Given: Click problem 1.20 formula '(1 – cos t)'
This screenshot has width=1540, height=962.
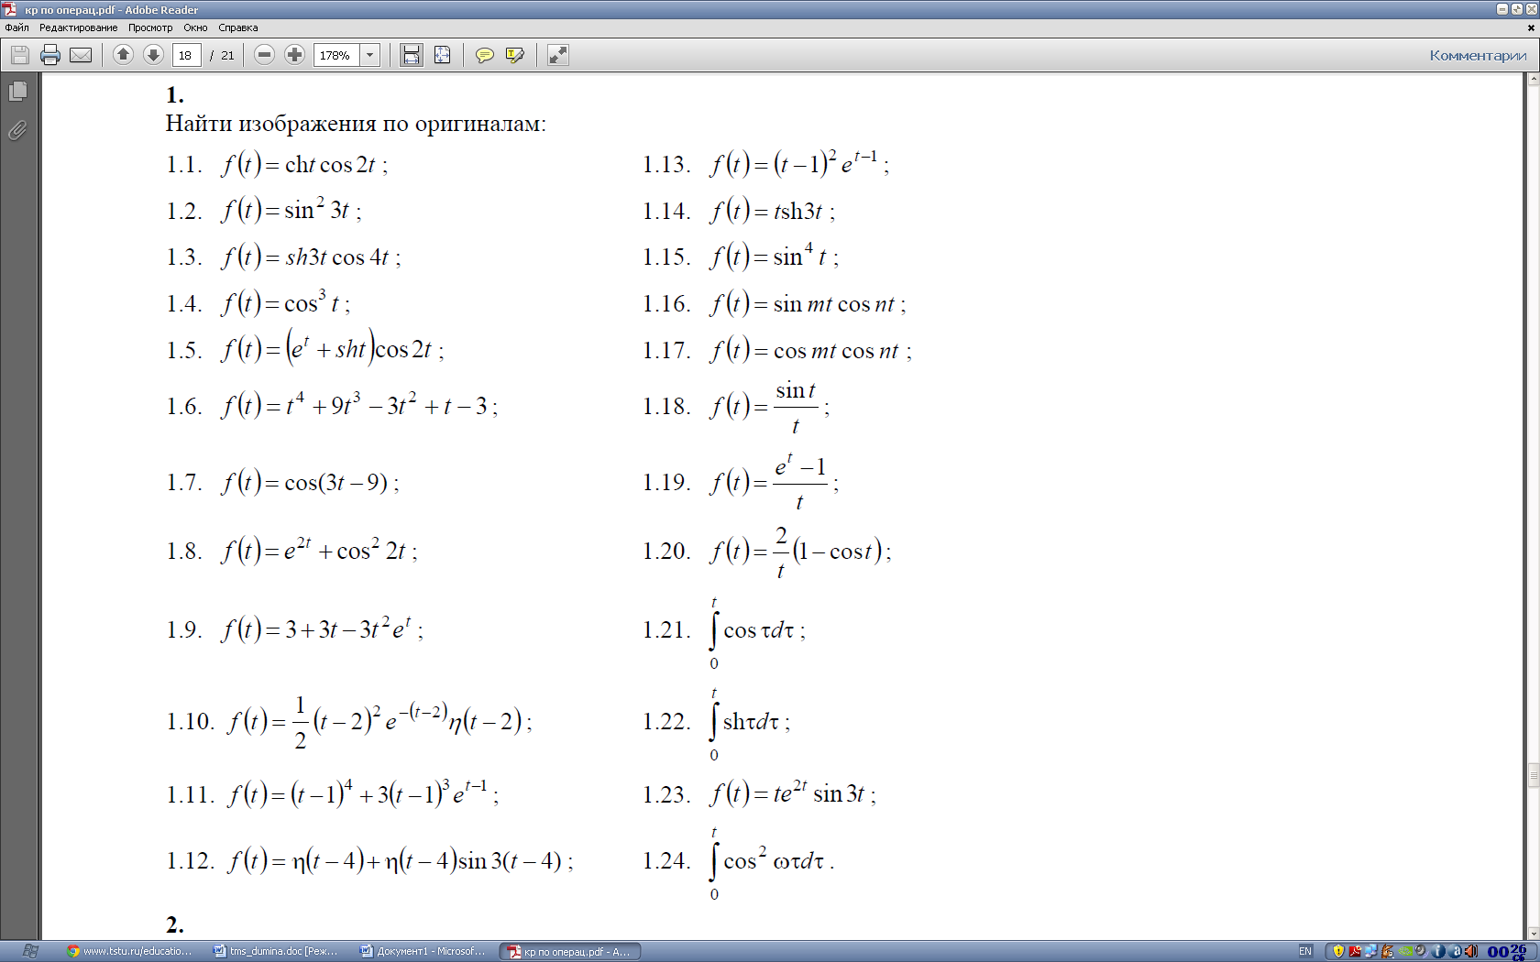Looking at the screenshot, I should (x=800, y=551).
